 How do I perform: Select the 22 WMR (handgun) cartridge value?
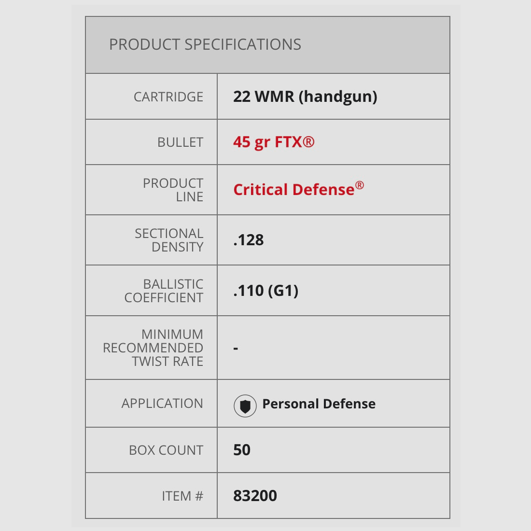[x=305, y=97]
